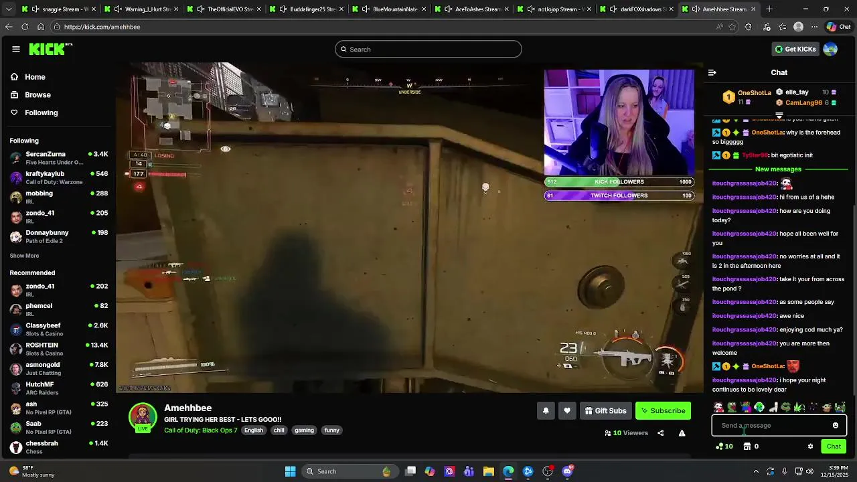
Task: Click the Windows taskbar search box
Action: click(349, 471)
